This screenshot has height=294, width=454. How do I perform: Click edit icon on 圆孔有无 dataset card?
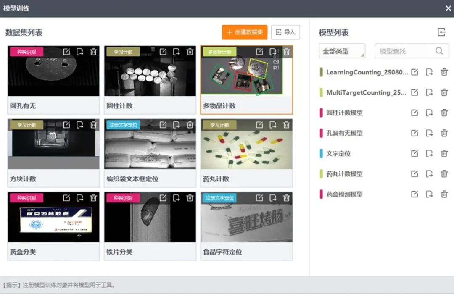(66, 52)
